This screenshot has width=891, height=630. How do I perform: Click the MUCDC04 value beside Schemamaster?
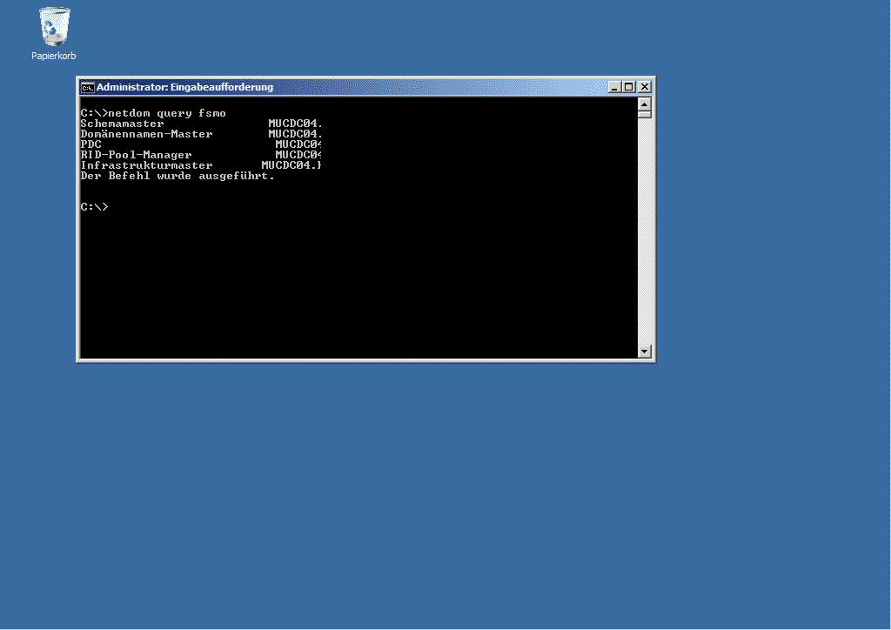click(296, 124)
